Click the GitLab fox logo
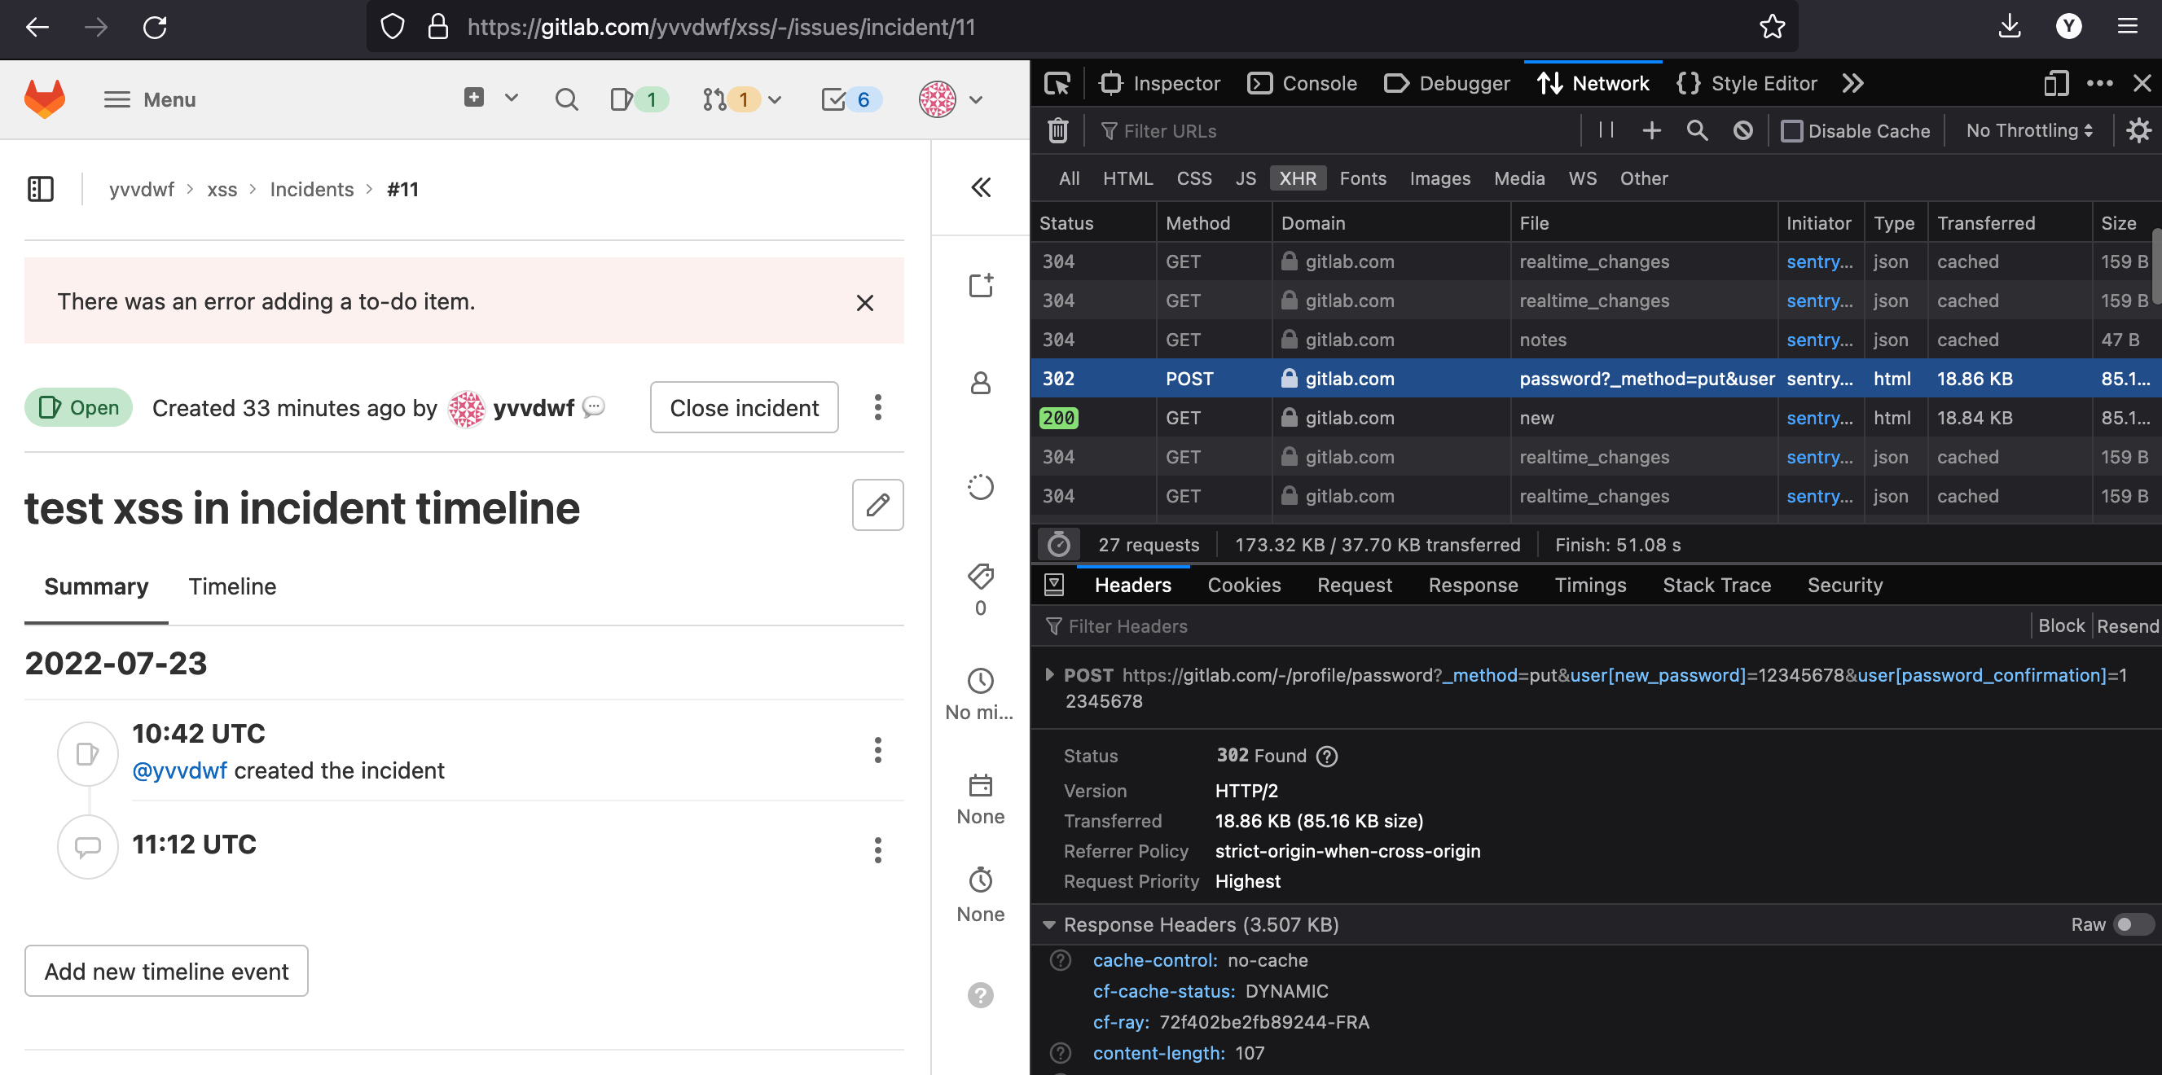This screenshot has width=2162, height=1075. [45, 99]
